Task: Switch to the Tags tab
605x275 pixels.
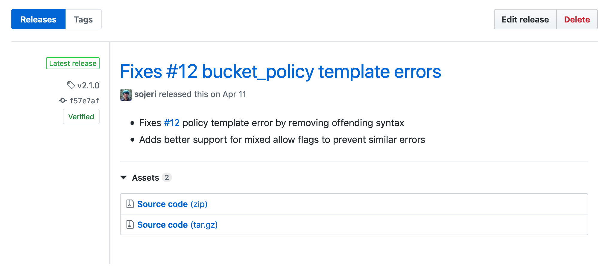Action: tap(83, 19)
